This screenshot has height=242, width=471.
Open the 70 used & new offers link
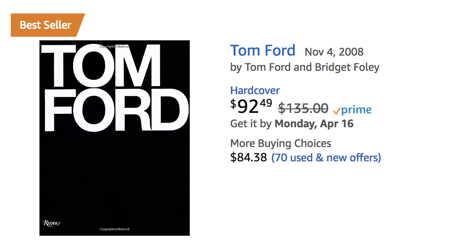coord(326,157)
